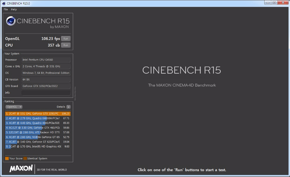Click the 357 cb CPU score
Viewport: 290px width, 177px height.
click(x=54, y=45)
